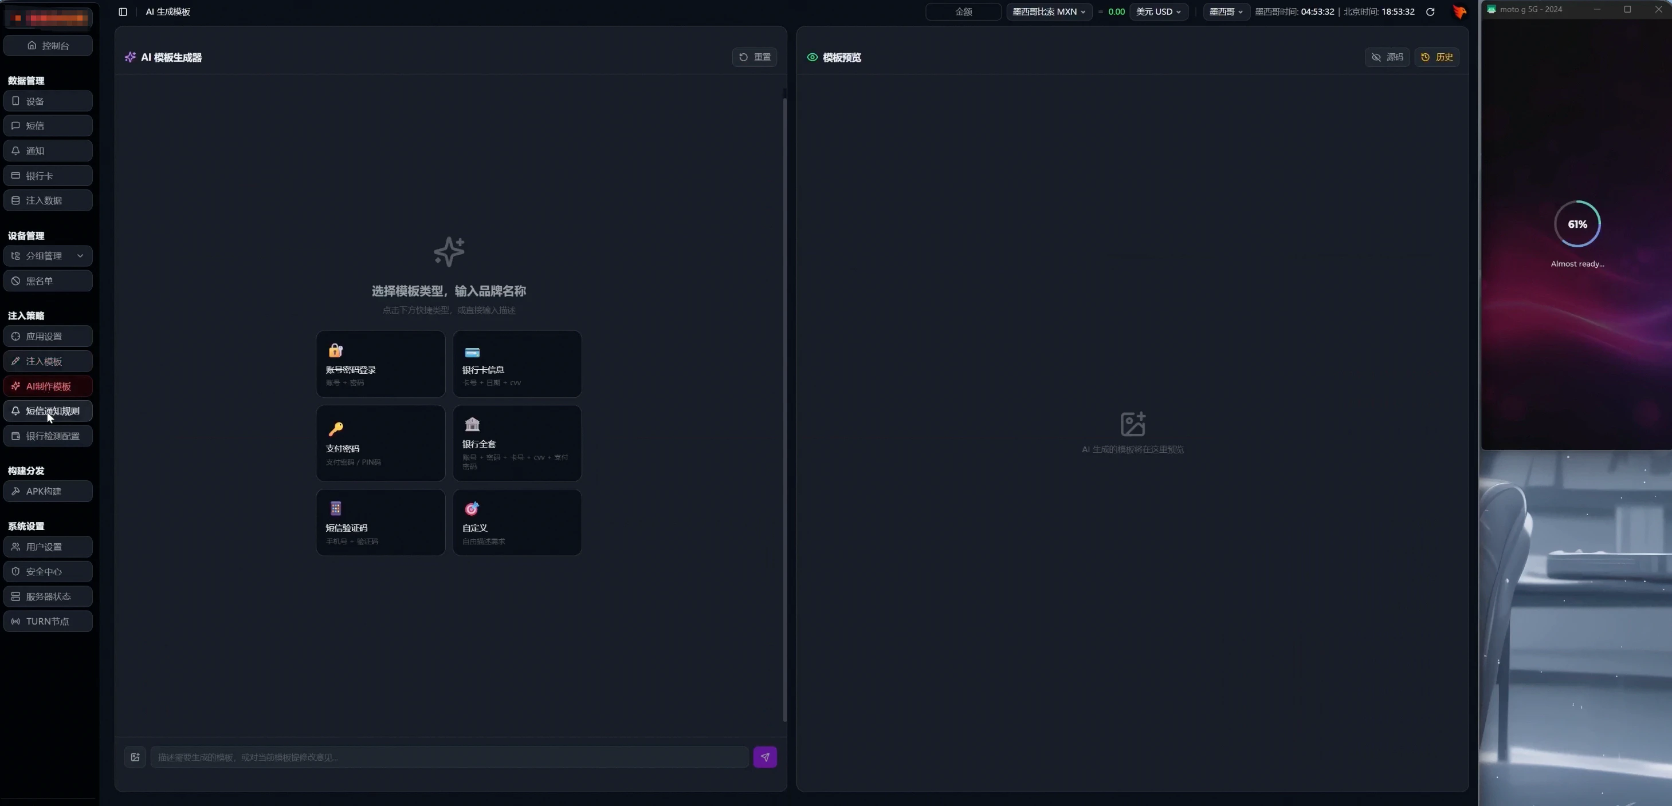Click the refresh time icon
This screenshot has height=806, width=1672.
pos(1430,11)
